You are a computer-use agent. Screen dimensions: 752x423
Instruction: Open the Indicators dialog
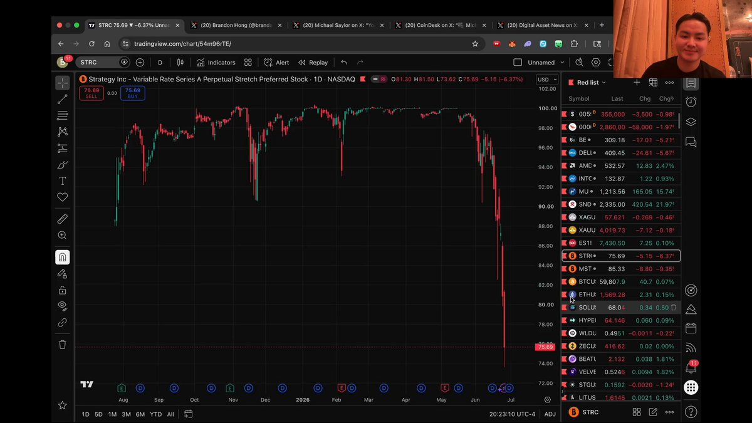(x=216, y=63)
